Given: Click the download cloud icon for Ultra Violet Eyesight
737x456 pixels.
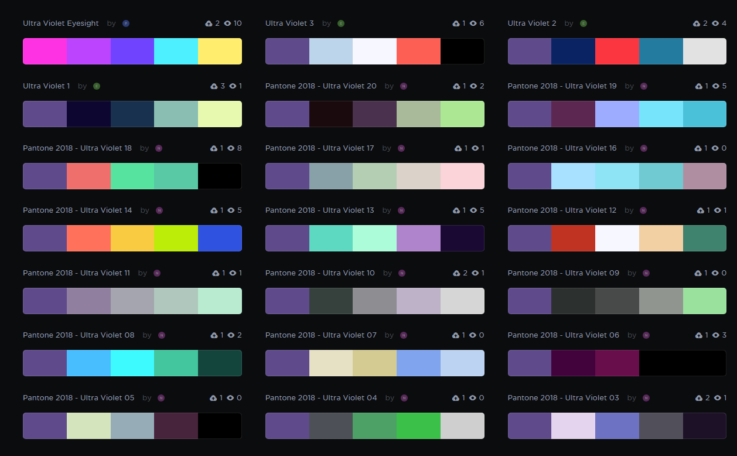Looking at the screenshot, I should pyautogui.click(x=209, y=23).
